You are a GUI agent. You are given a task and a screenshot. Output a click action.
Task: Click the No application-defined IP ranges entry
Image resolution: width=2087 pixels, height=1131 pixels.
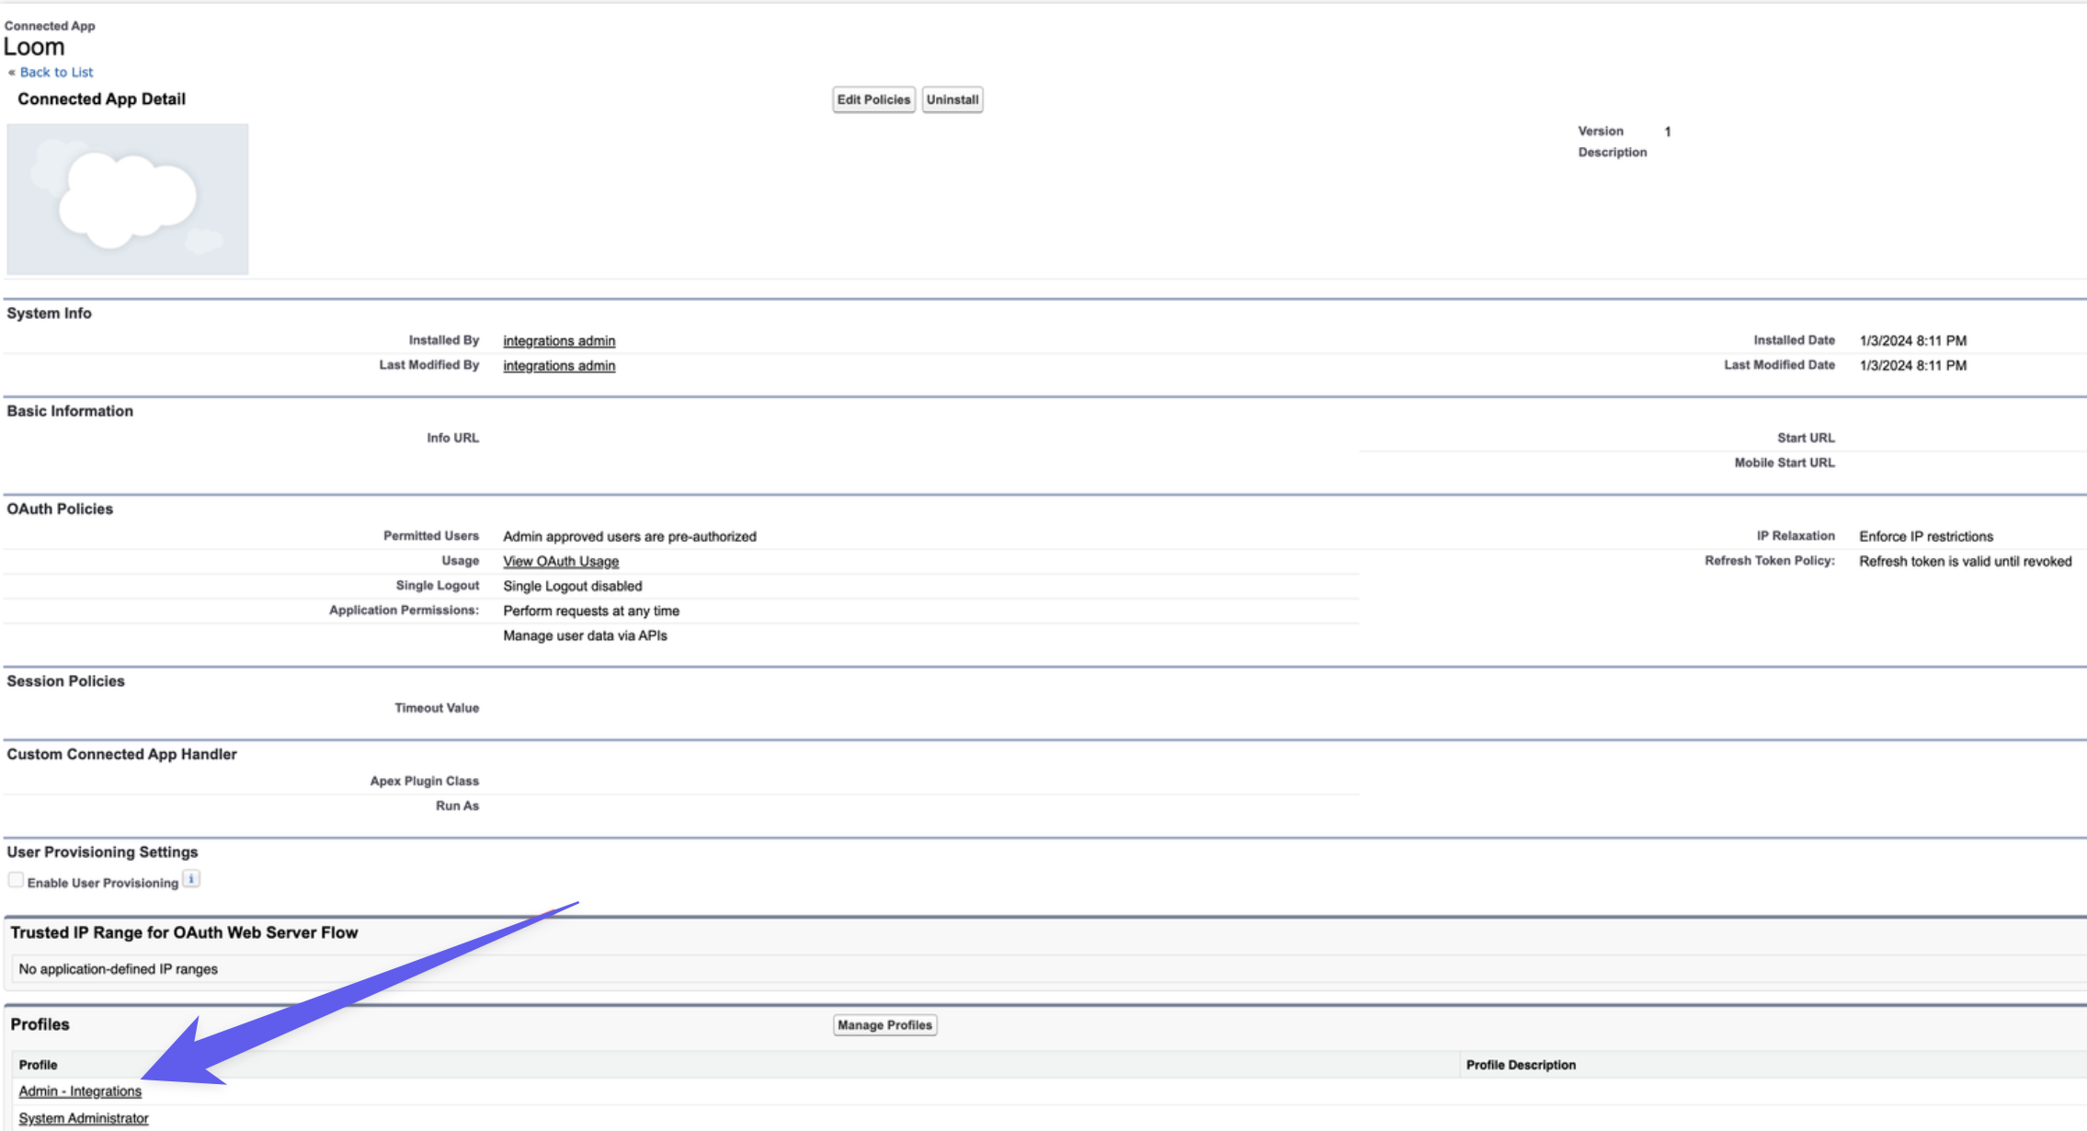click(119, 968)
